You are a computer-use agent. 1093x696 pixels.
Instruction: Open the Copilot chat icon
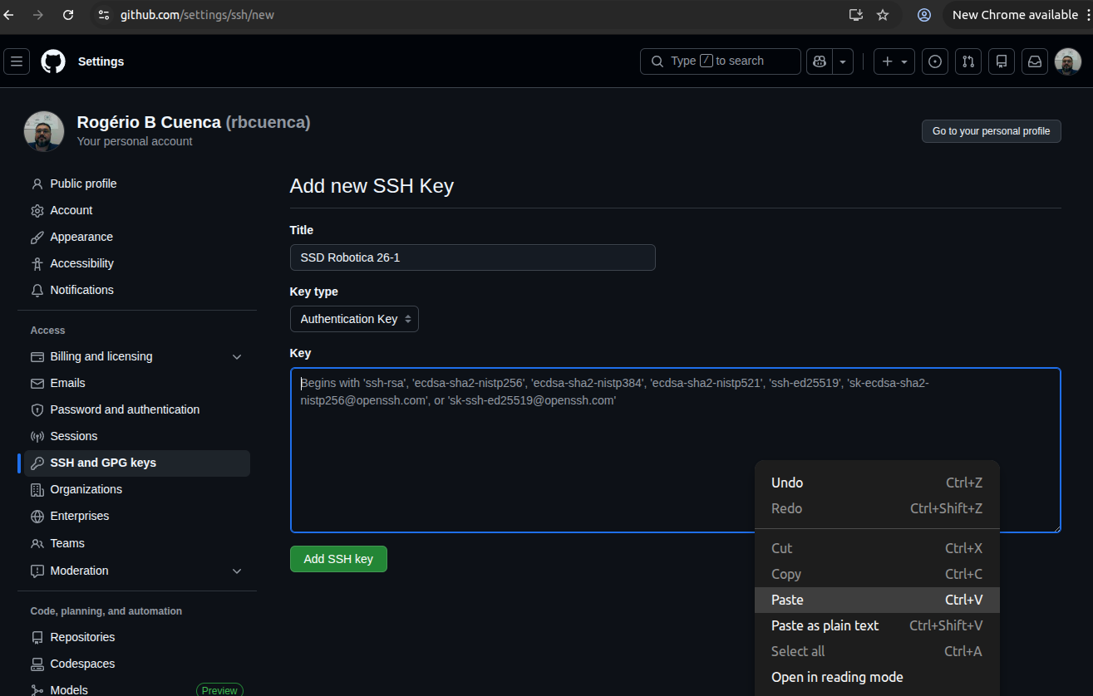(820, 61)
